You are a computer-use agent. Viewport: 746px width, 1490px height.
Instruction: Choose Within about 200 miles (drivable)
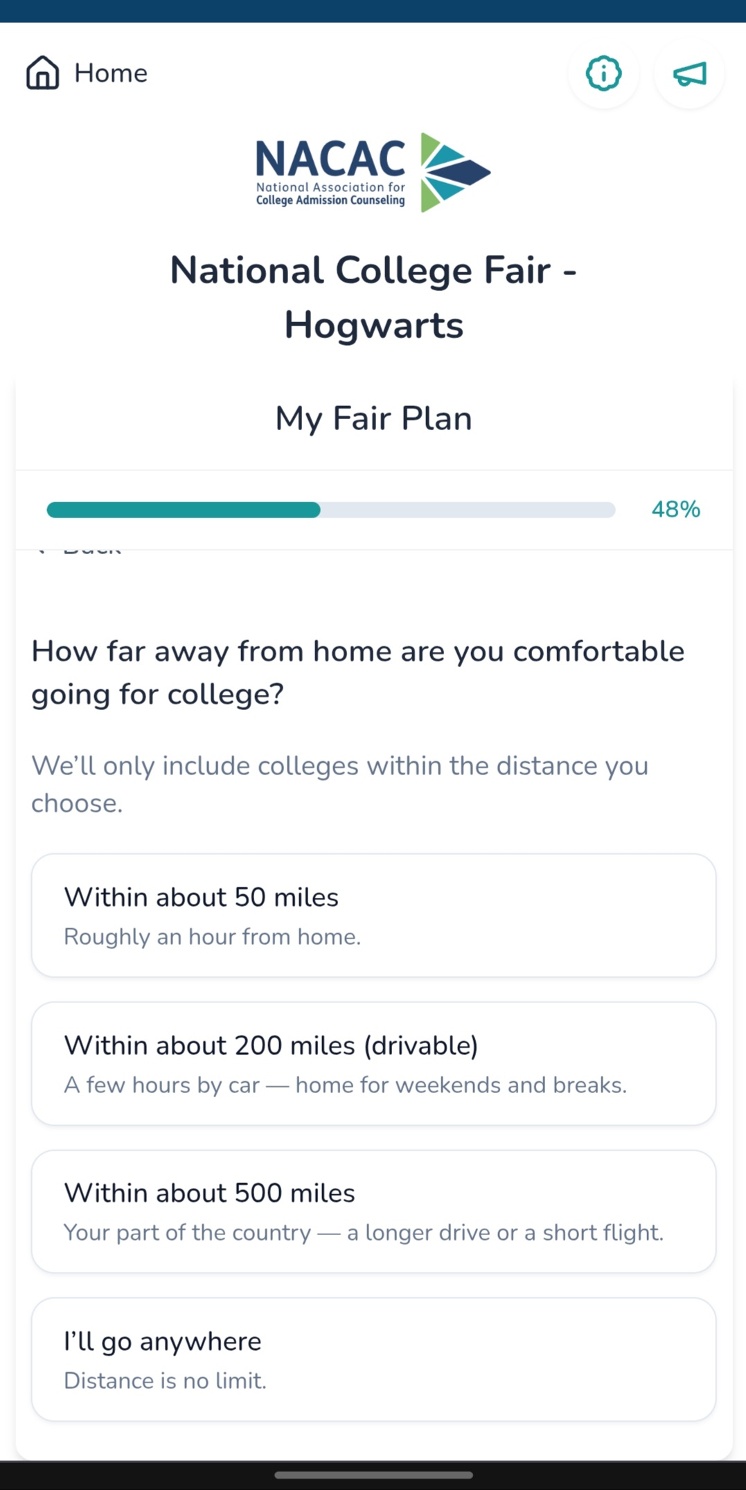pos(373,1063)
